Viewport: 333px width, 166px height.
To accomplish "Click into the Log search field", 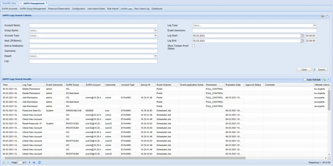I will click(x=93, y=61).
